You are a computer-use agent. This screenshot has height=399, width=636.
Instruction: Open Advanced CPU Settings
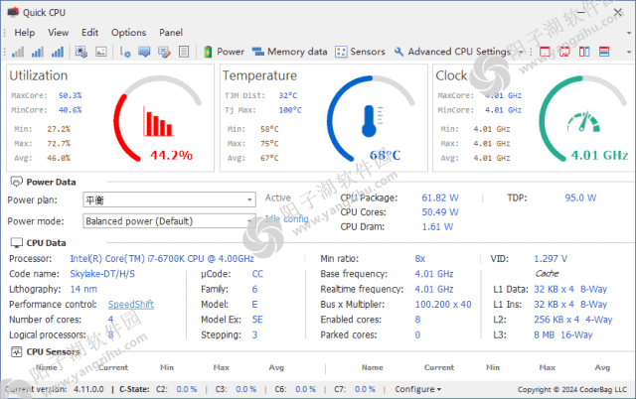click(453, 52)
